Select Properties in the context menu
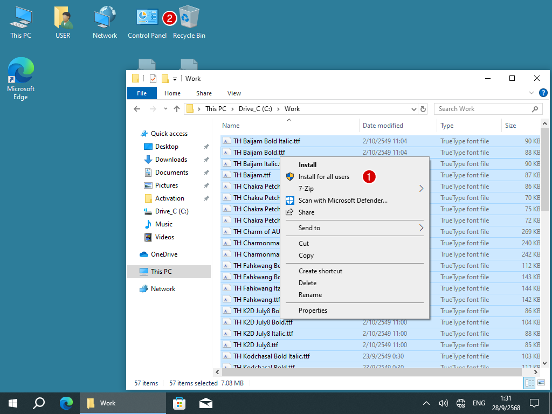Viewport: 552px width, 414px height. coord(313,310)
